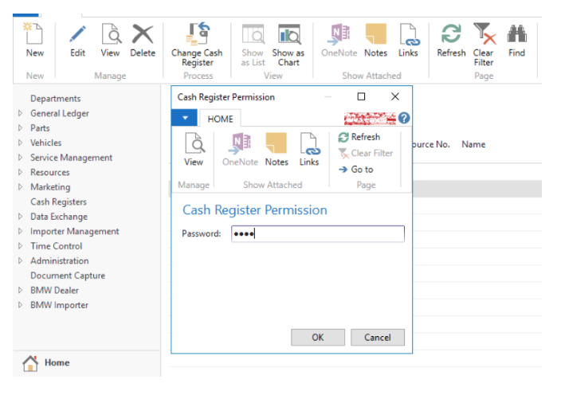This screenshot has height=399, width=561.
Task: Expand the BMW Dealer node
Action: pos(21,291)
